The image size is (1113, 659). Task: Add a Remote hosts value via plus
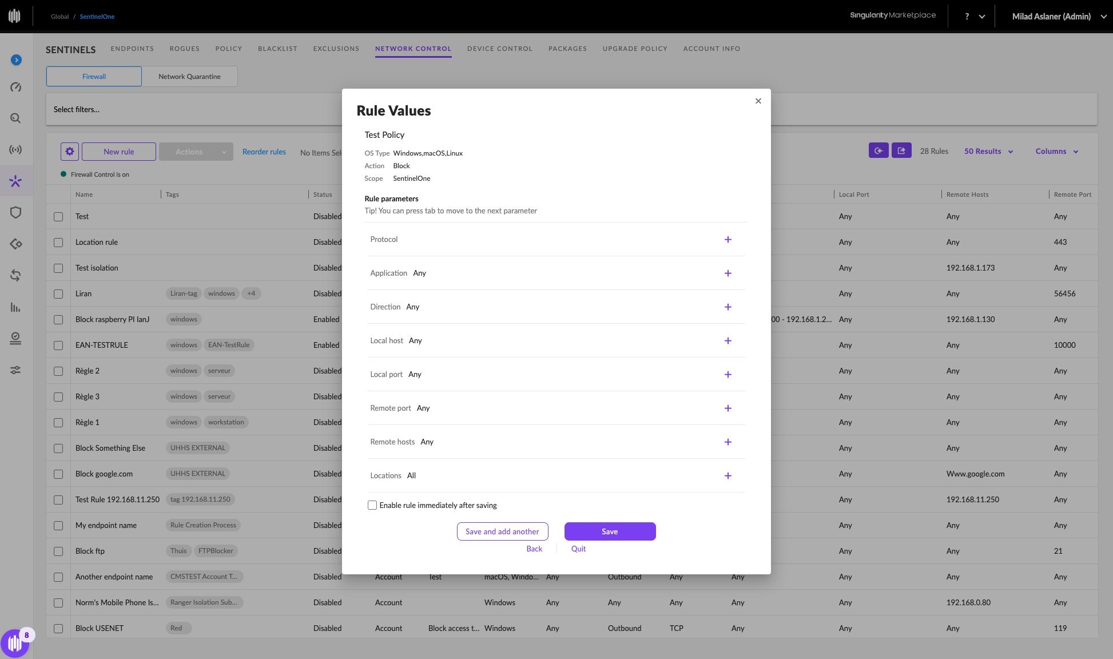tap(728, 442)
